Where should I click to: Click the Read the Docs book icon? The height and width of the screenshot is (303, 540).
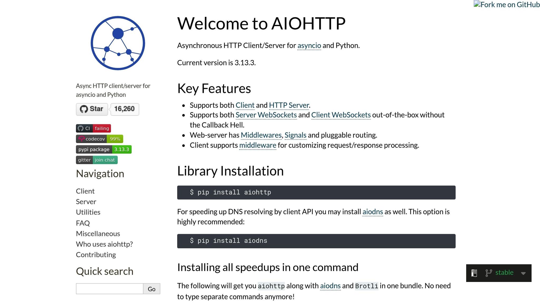[474, 273]
